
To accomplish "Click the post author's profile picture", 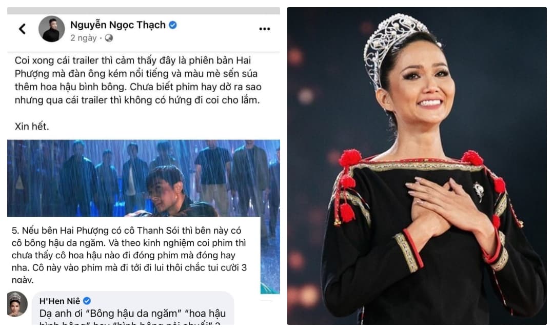I will click(x=52, y=29).
